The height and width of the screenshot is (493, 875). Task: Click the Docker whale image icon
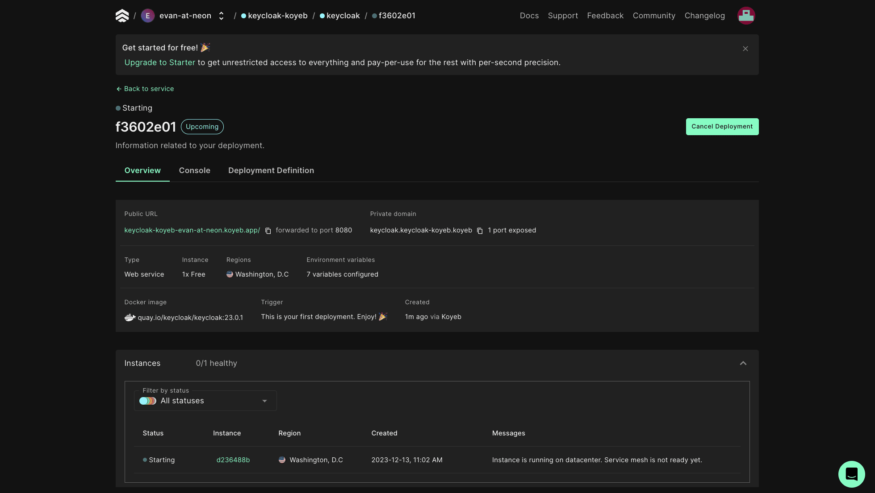130,317
